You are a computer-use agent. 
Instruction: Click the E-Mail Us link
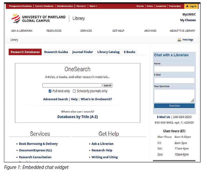click(x=163, y=117)
